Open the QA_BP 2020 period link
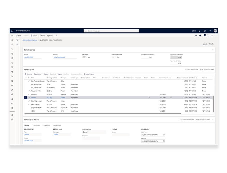Image resolution: width=227 pixels, height=173 pixels. [29, 57]
